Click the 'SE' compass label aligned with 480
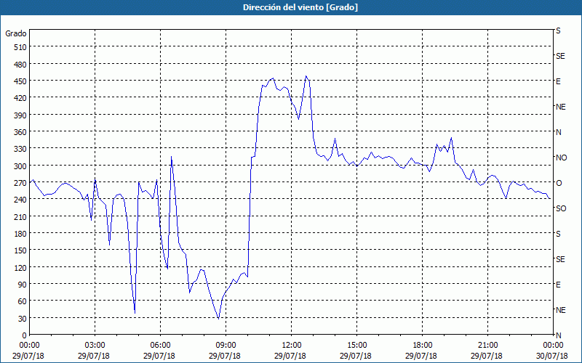 pyautogui.click(x=560, y=56)
